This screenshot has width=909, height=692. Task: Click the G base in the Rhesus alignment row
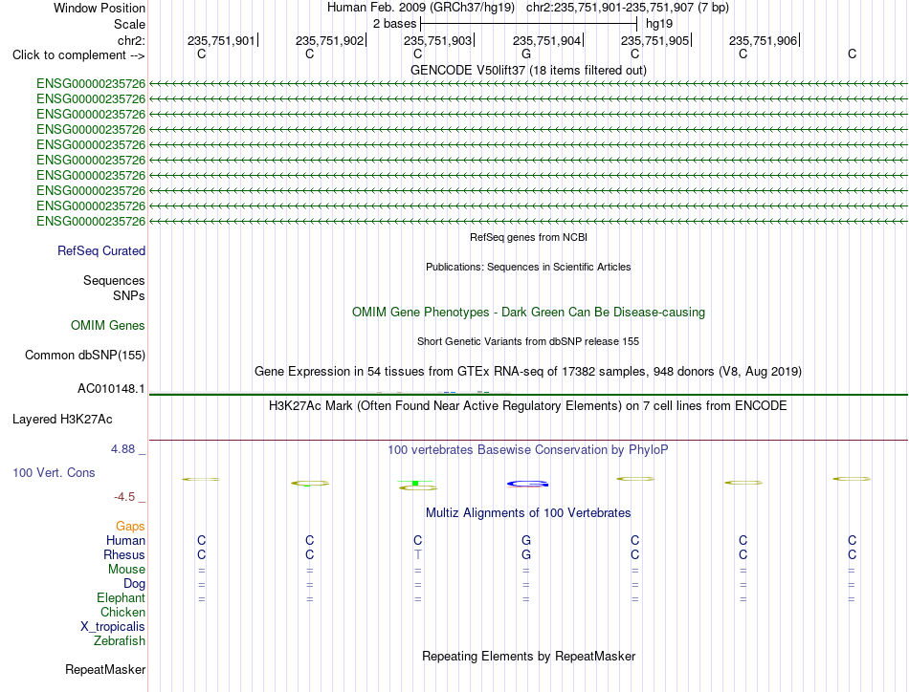[x=526, y=554]
